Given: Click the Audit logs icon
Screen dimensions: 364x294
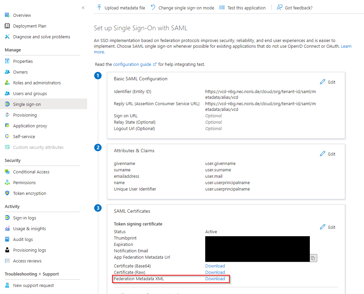Looking at the screenshot, I should point(7,239).
